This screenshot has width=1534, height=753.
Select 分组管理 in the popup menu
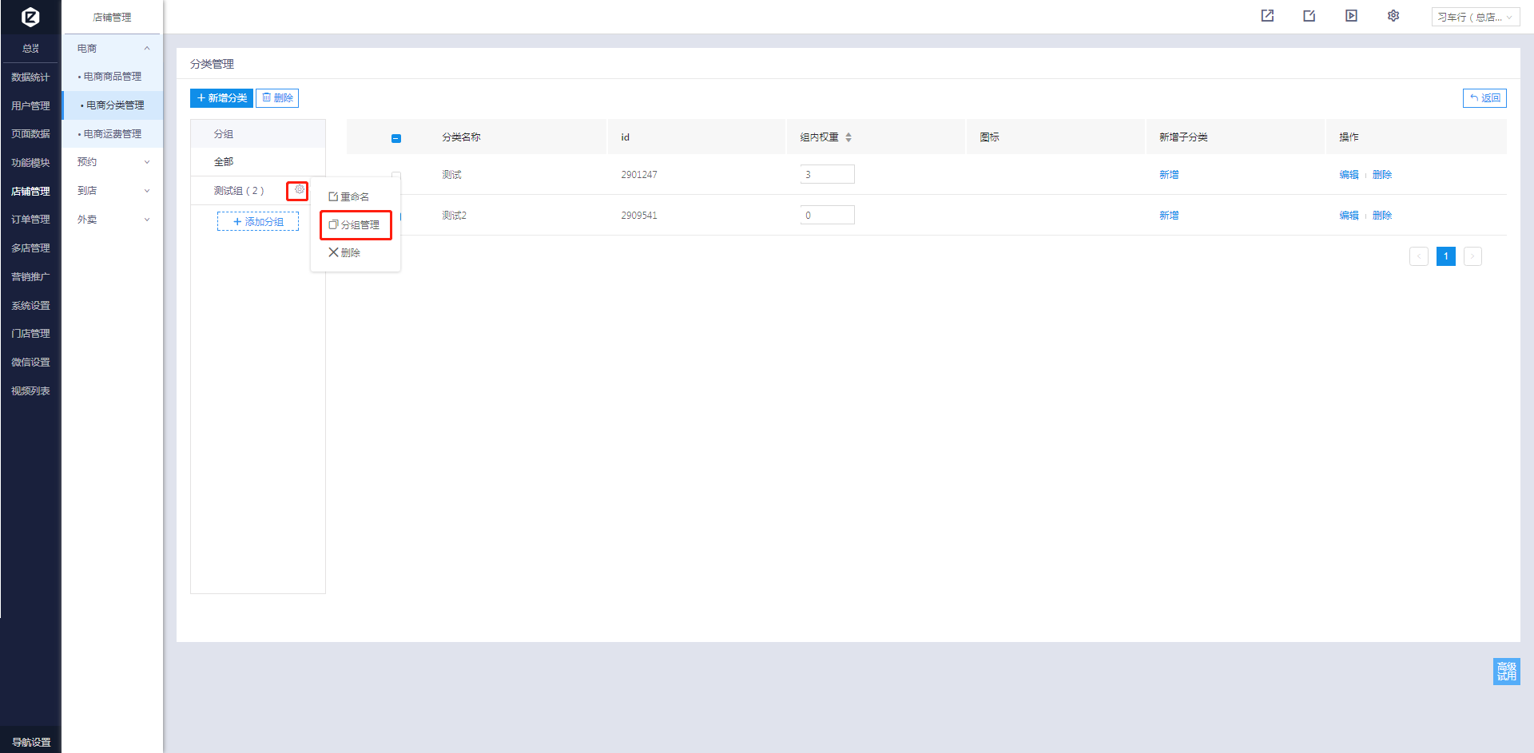(x=356, y=225)
